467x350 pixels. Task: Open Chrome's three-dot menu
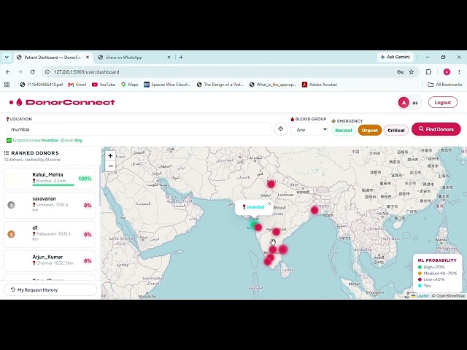click(459, 72)
